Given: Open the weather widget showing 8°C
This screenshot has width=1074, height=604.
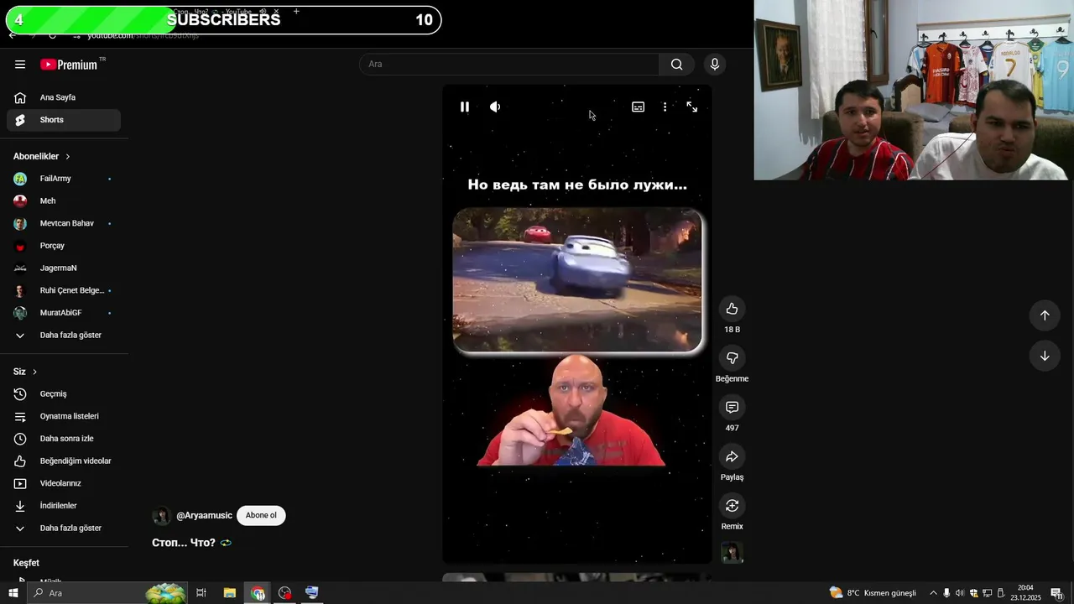Looking at the screenshot, I should (873, 593).
